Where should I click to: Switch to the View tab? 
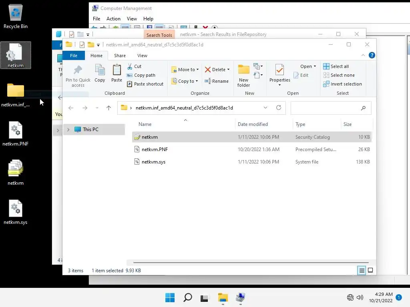[142, 56]
